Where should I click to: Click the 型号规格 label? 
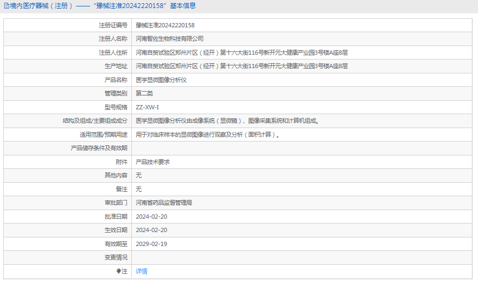pyautogui.click(x=116, y=107)
